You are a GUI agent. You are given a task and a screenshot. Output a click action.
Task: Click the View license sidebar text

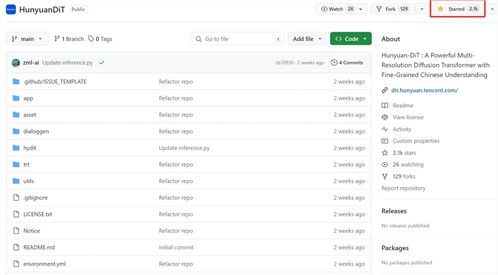click(408, 117)
